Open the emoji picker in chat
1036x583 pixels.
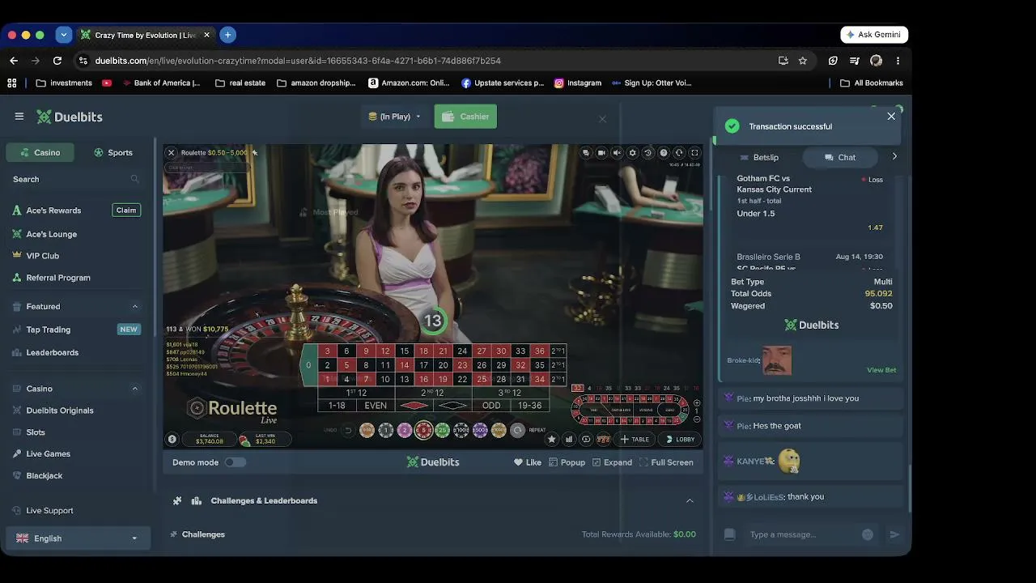[868, 534]
